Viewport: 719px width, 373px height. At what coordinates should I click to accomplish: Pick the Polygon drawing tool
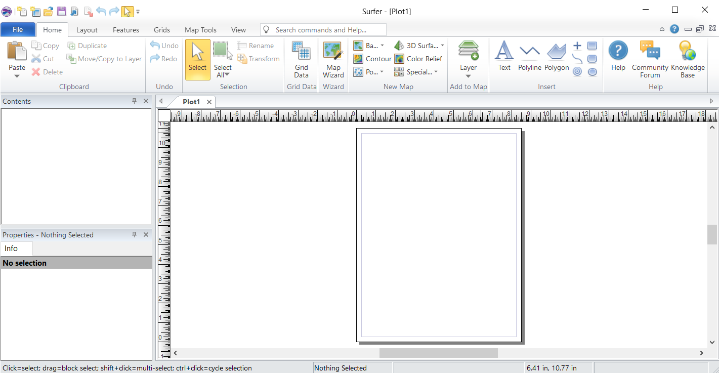(557, 57)
